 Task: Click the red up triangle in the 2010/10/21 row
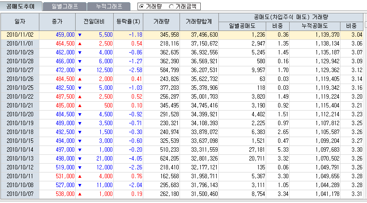pyautogui.click(x=80, y=105)
